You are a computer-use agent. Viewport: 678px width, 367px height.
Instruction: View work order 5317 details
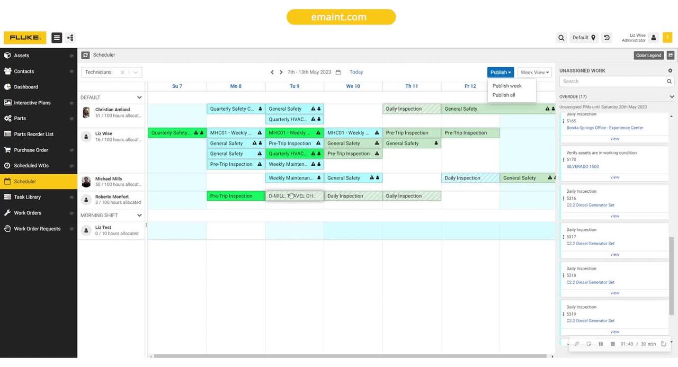pos(614,255)
